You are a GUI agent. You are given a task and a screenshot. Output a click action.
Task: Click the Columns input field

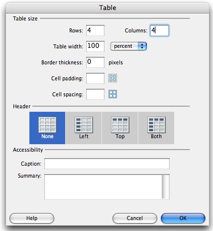(159, 30)
